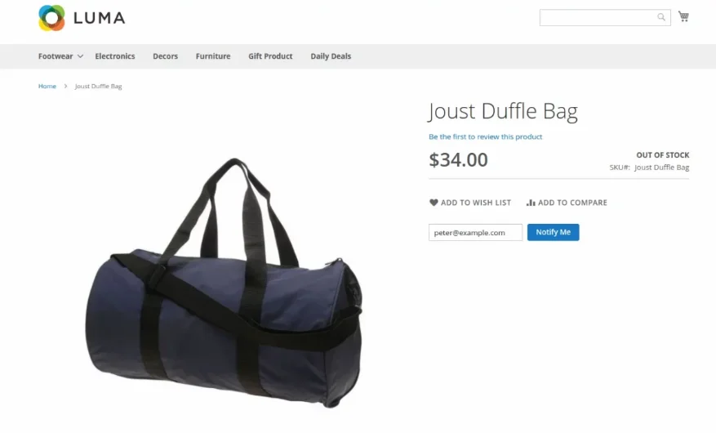The width and height of the screenshot is (716, 433).
Task: Click the search magnifier icon
Action: pos(660,17)
